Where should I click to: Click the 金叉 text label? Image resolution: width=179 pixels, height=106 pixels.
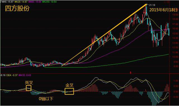(x=69, y=85)
